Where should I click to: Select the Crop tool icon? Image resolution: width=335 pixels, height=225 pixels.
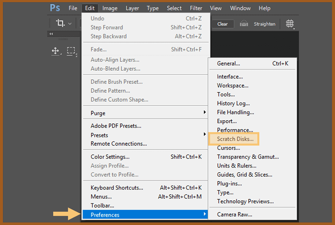pyautogui.click(x=61, y=23)
